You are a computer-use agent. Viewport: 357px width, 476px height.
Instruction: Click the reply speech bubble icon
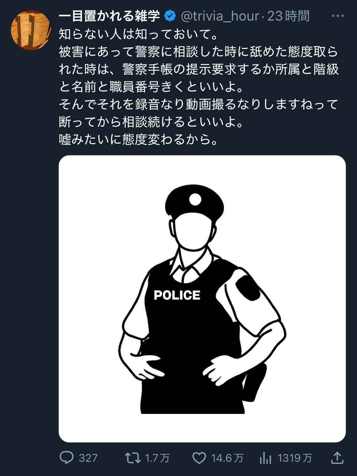(67, 458)
